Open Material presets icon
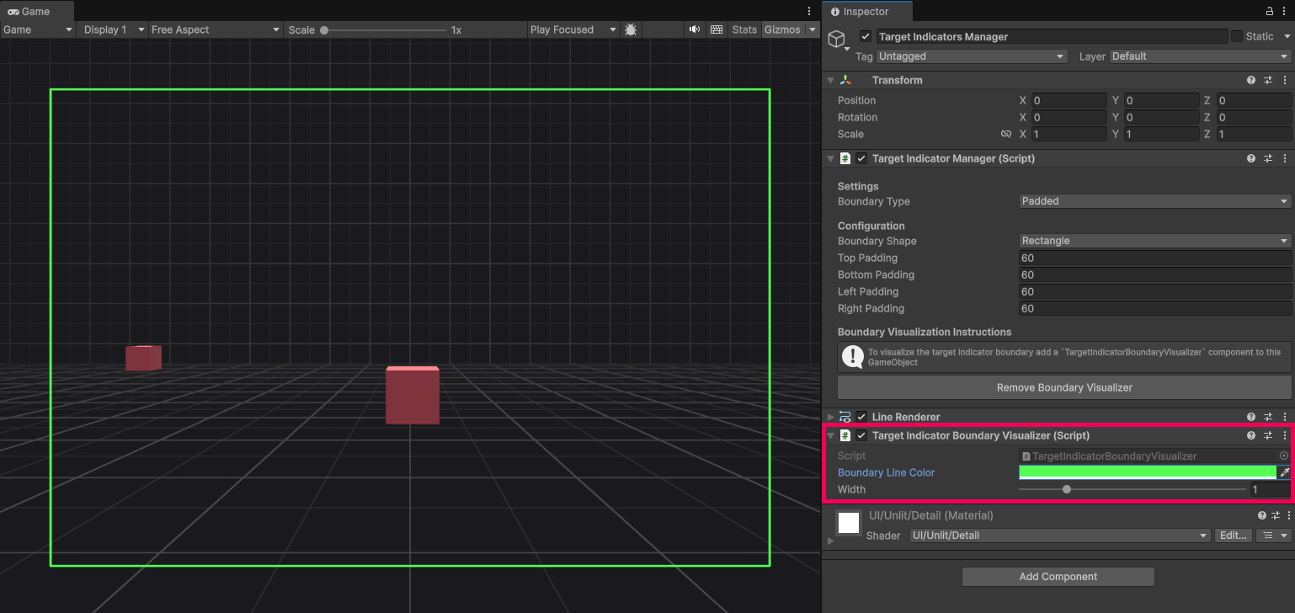 click(1276, 515)
